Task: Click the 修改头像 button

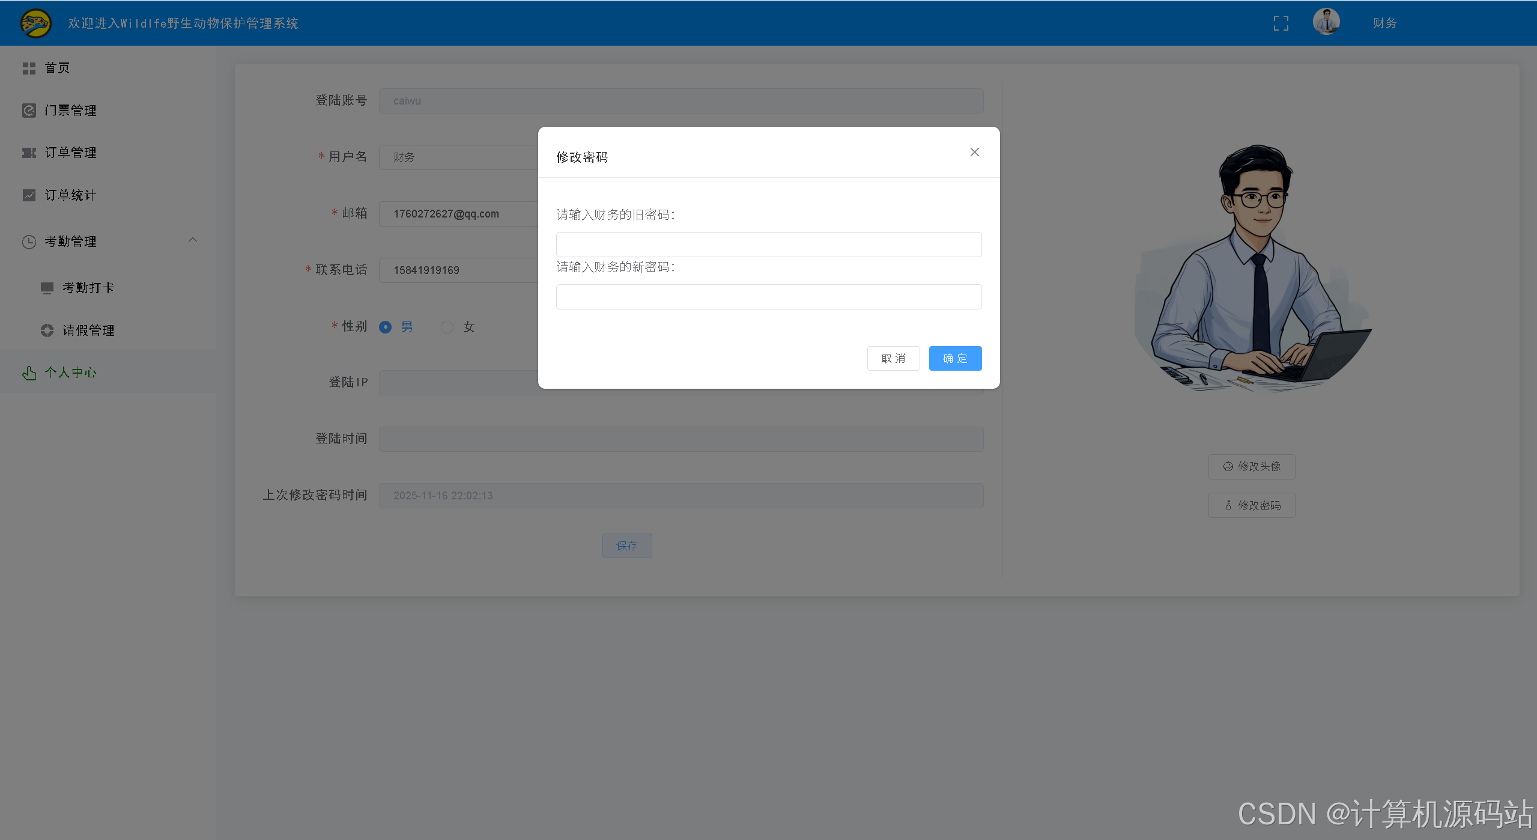Action: 1252,467
